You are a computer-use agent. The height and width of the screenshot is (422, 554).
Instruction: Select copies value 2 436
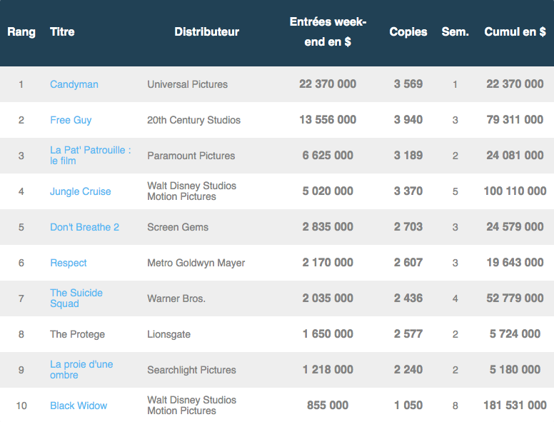click(x=408, y=298)
